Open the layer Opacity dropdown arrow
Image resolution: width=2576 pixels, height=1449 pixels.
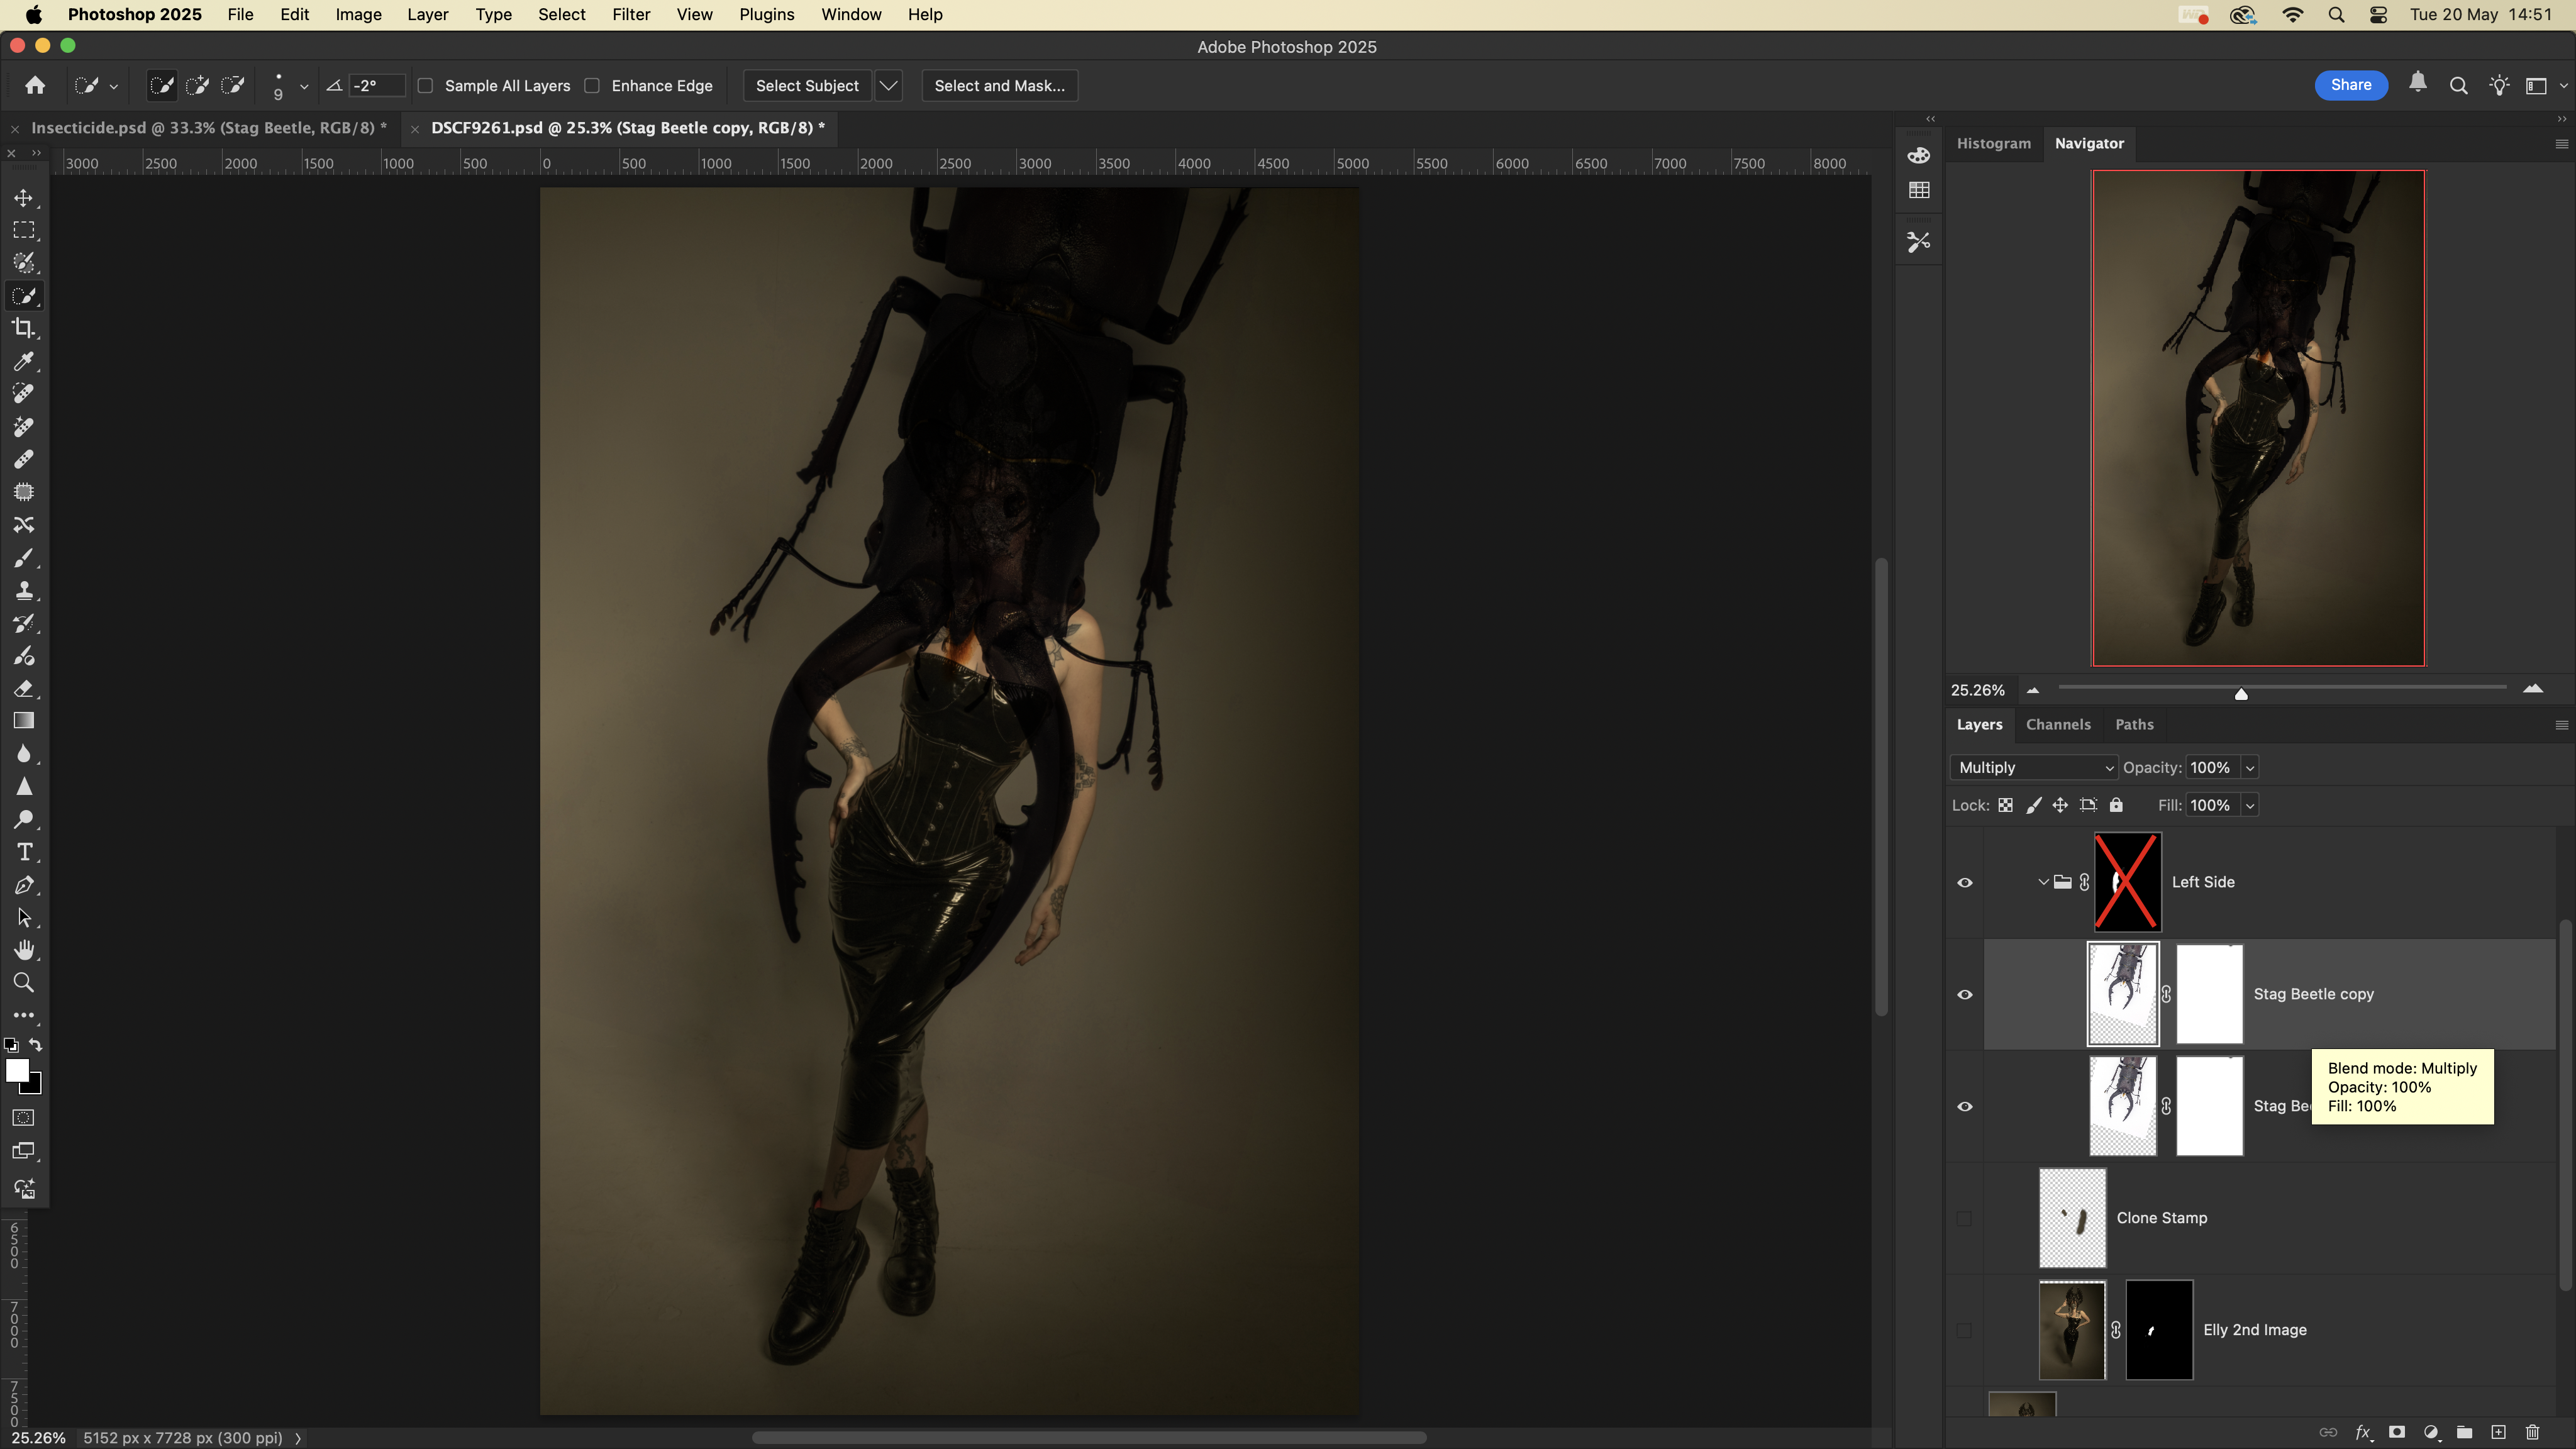(2250, 767)
